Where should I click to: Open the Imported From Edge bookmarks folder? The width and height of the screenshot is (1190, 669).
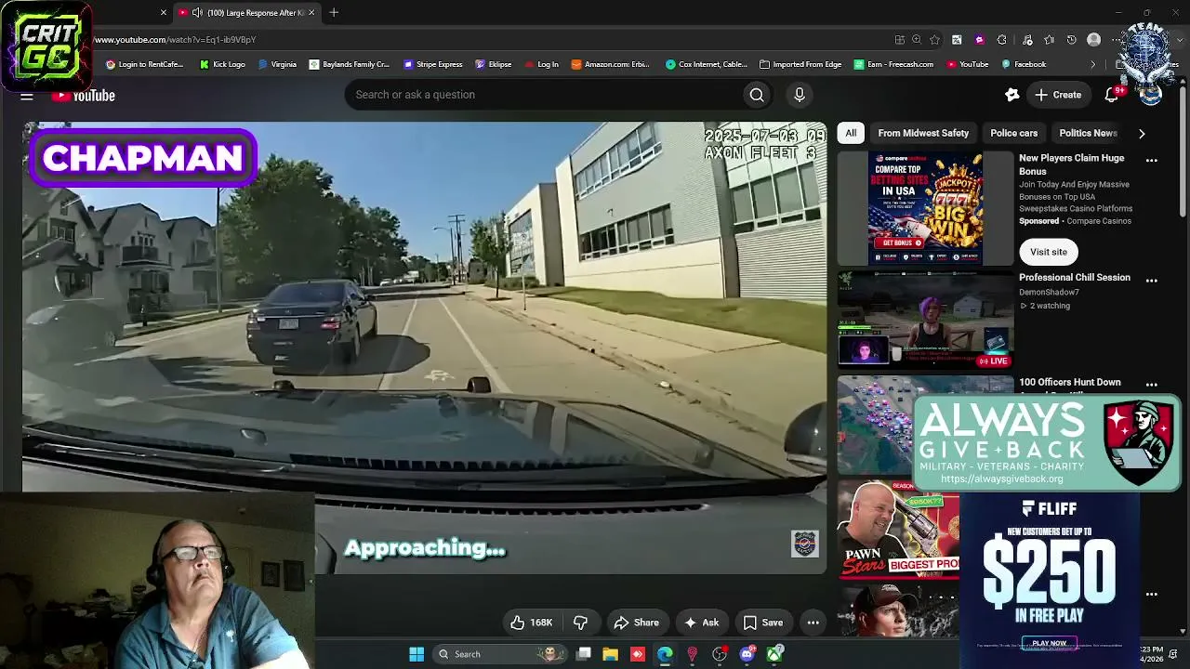click(x=800, y=65)
